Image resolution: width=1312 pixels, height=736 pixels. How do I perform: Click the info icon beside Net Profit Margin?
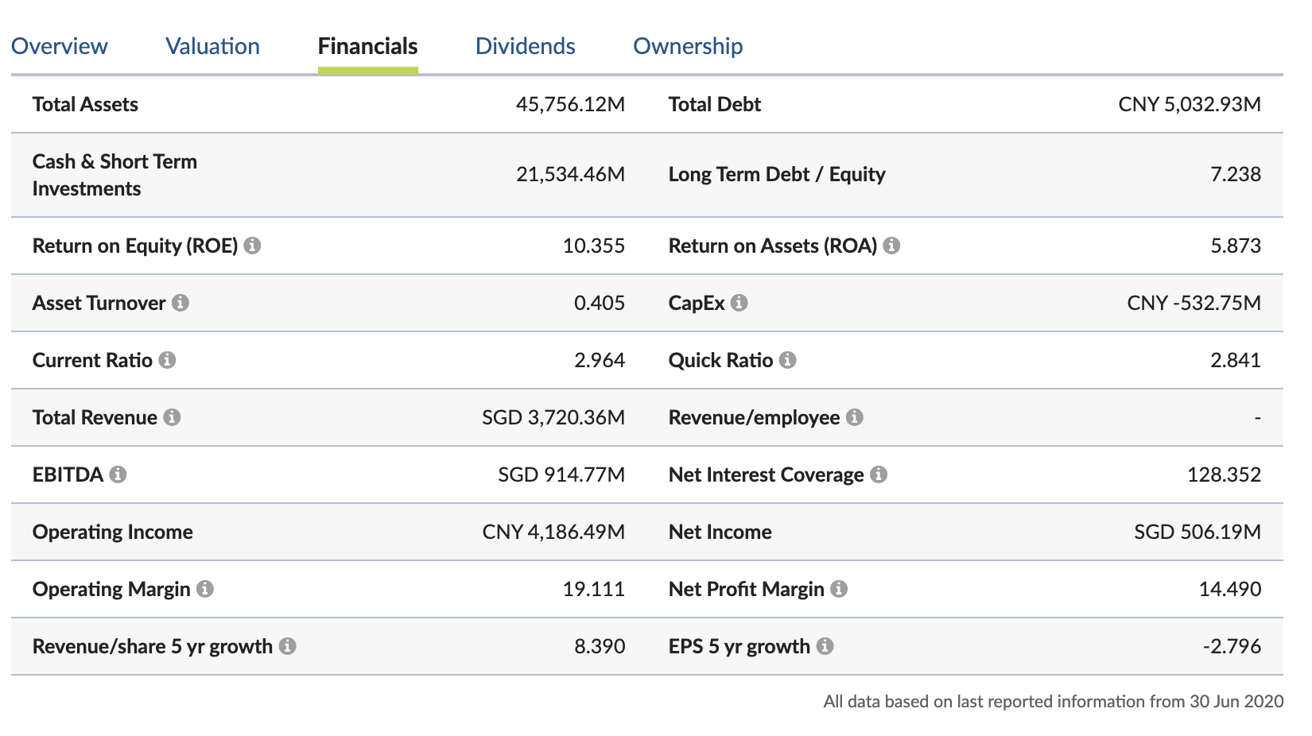838,589
